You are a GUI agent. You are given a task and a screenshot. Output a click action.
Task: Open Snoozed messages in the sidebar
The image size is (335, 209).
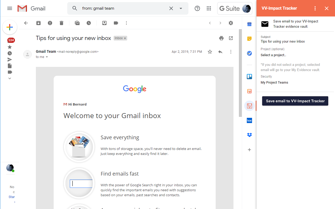pyautogui.click(x=10, y=53)
